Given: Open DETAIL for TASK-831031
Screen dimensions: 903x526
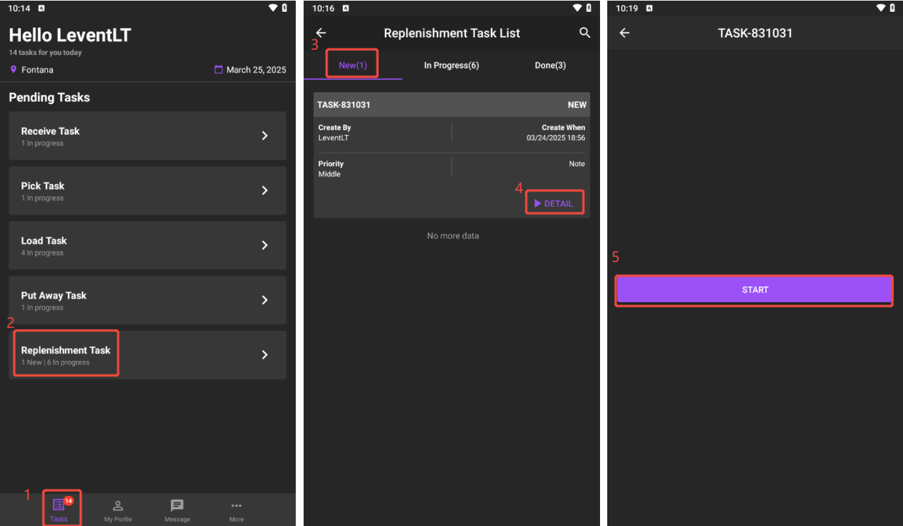Looking at the screenshot, I should 554,203.
